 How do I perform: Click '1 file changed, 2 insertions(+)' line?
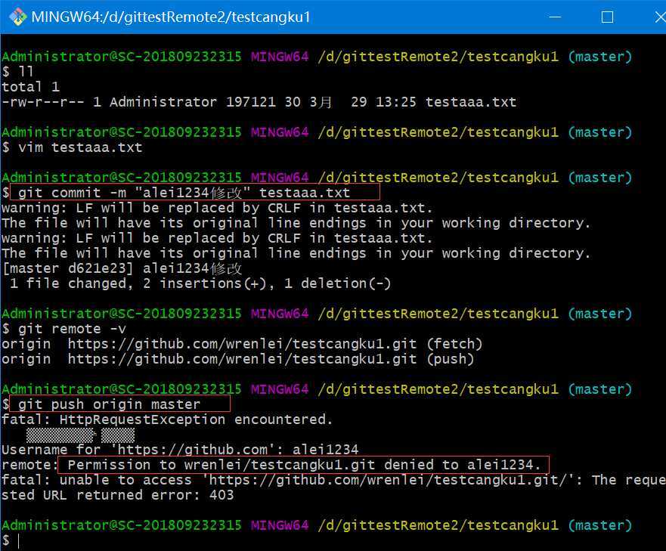tap(200, 283)
